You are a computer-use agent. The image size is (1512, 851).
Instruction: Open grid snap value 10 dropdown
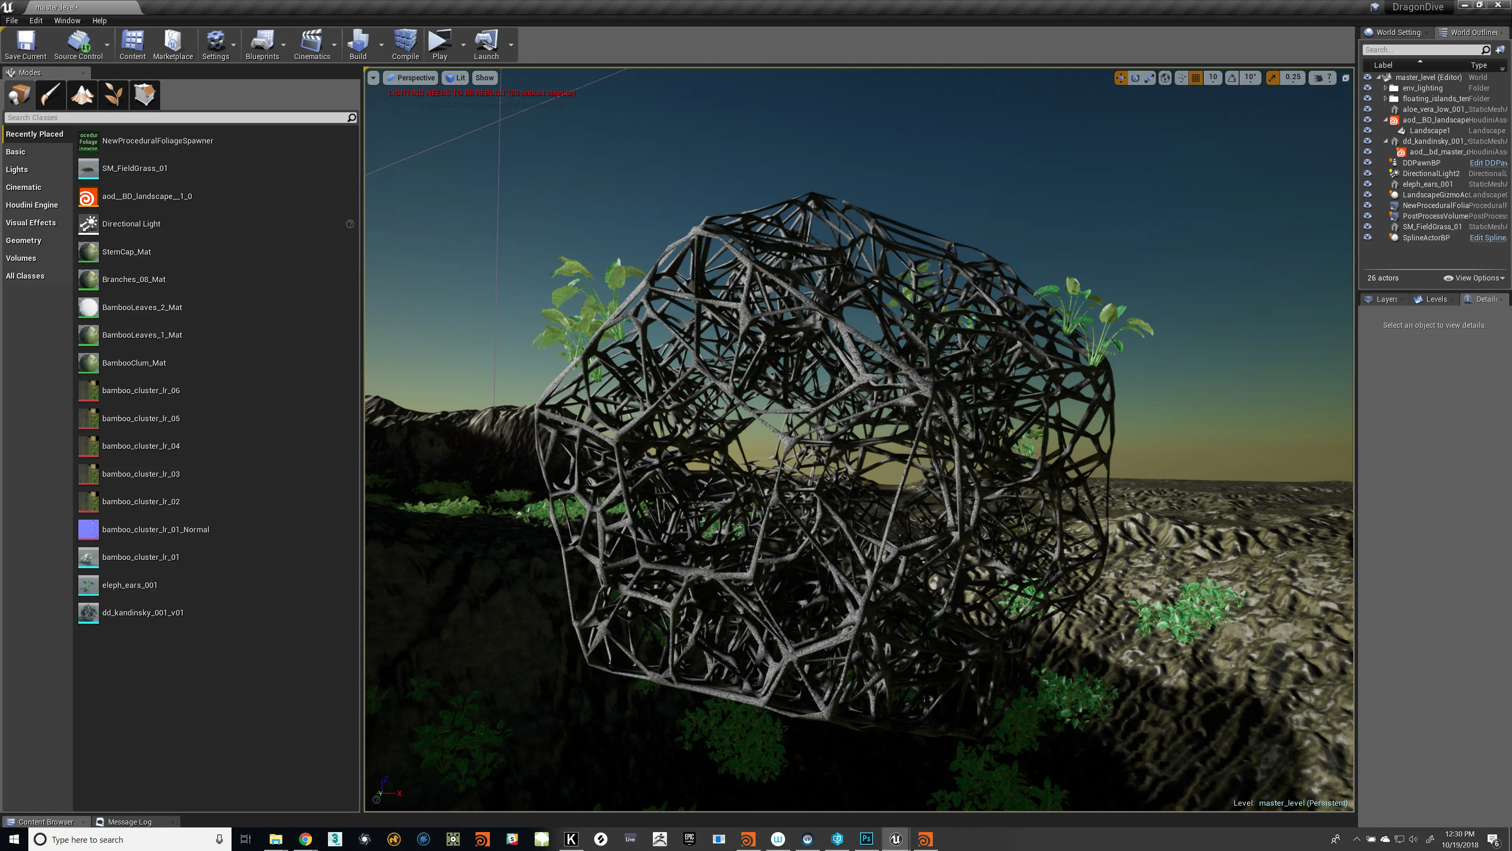pos(1213,78)
